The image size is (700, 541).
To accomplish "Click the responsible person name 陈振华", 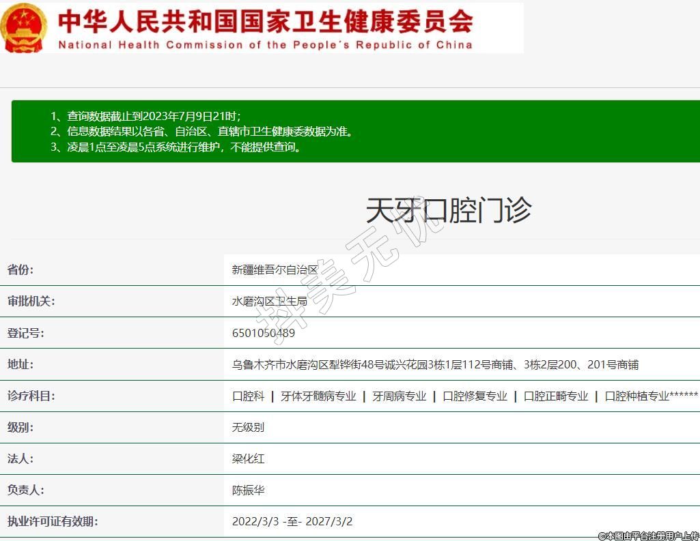I will pyautogui.click(x=248, y=490).
